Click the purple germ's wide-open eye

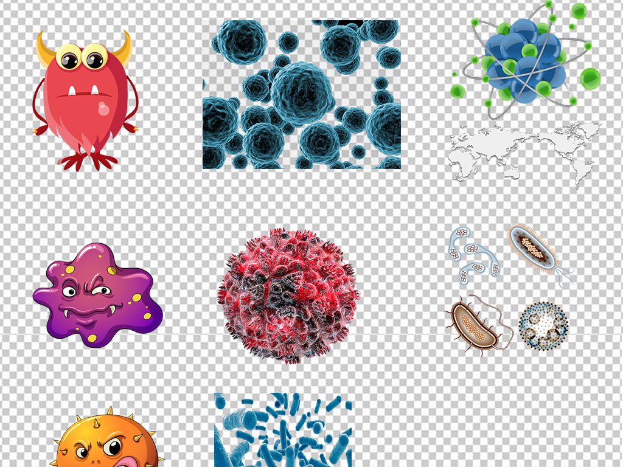tap(69, 292)
